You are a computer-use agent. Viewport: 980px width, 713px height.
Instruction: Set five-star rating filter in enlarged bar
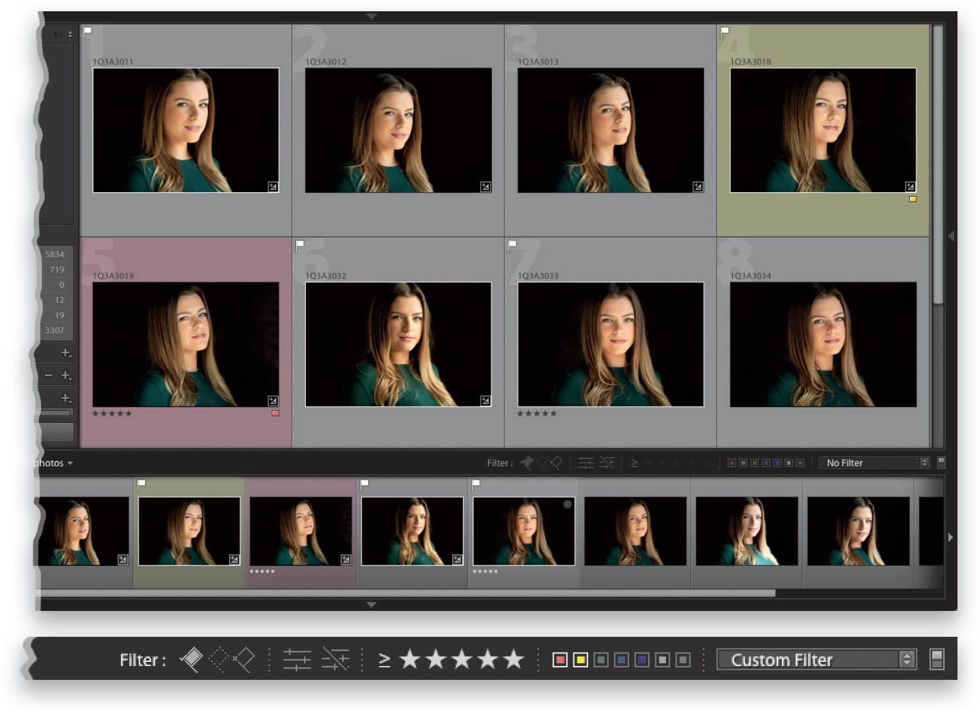513,659
